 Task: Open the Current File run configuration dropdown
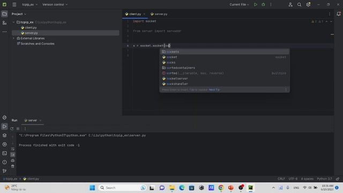pos(239,4)
